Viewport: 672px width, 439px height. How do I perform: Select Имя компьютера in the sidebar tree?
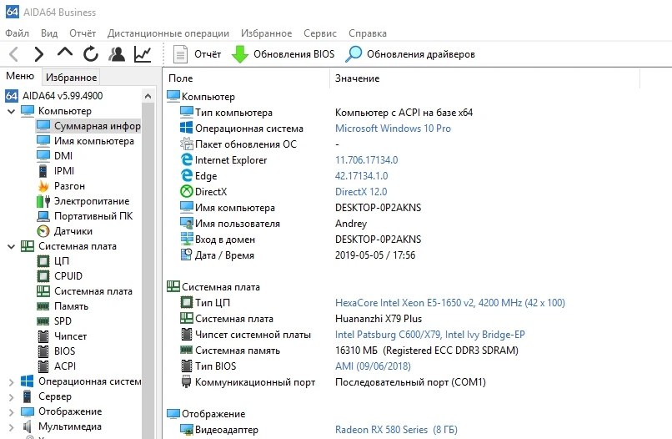[86, 141]
